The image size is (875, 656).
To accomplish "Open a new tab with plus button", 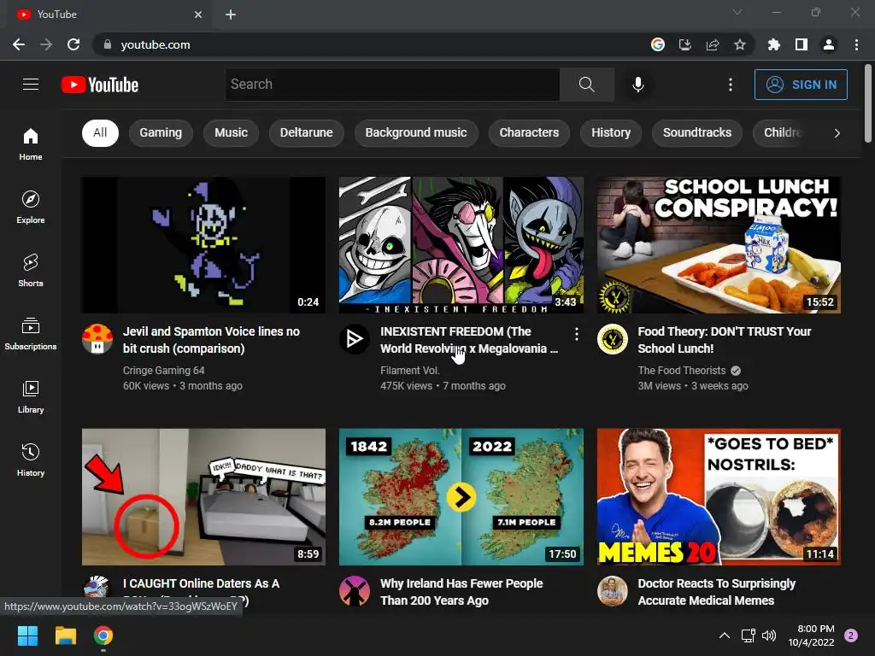I will 231,15.
